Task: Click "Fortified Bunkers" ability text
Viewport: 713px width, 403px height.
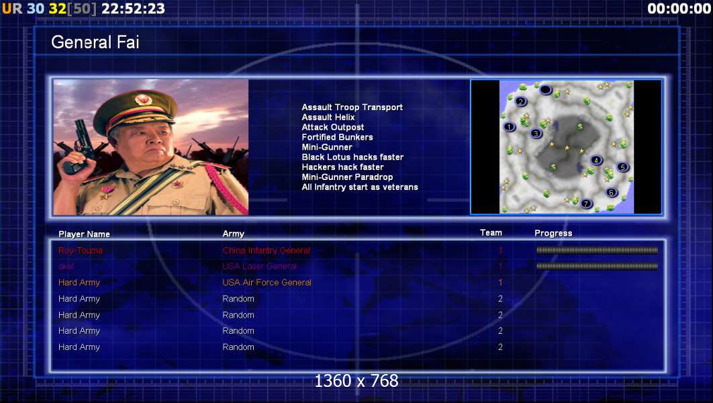Action: (337, 138)
